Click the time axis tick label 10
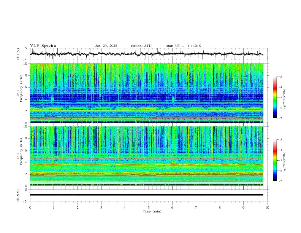 coord(267,207)
